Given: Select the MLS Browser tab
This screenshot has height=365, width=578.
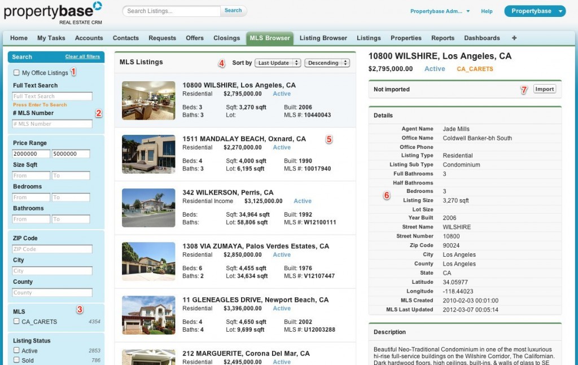Looking at the screenshot, I should point(270,38).
